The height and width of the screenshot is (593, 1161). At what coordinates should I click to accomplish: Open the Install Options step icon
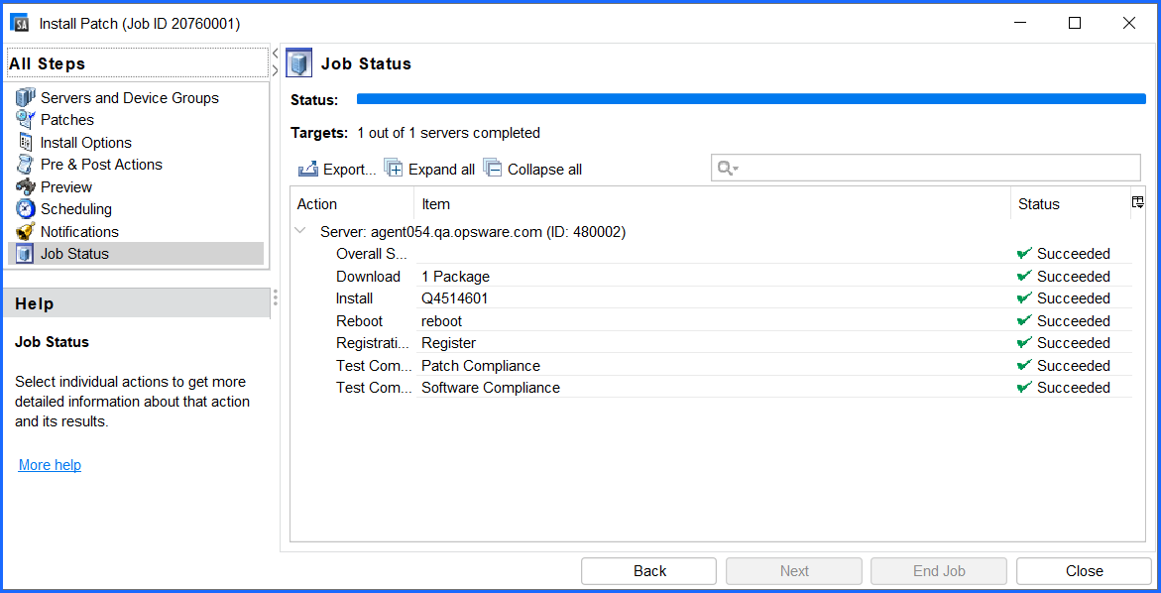tap(25, 143)
